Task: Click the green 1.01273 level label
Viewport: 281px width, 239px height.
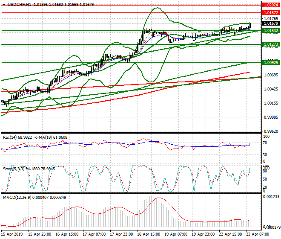Action: coord(271,44)
